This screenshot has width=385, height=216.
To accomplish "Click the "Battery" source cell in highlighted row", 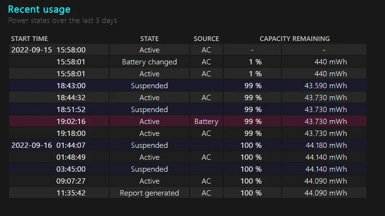I will click(x=206, y=122).
